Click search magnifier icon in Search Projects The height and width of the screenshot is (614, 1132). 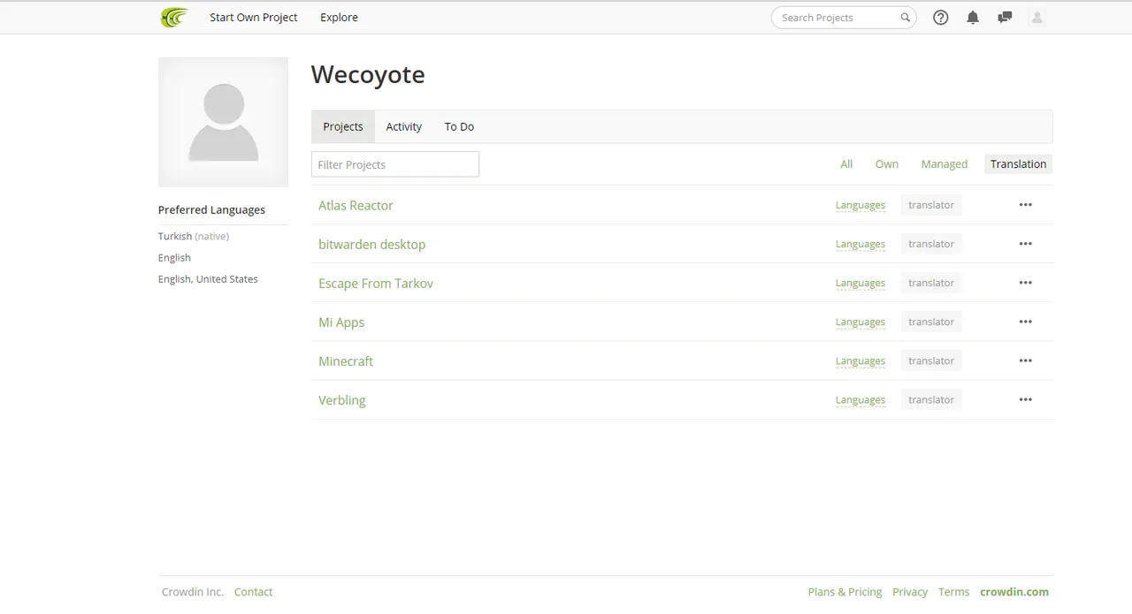(x=905, y=18)
